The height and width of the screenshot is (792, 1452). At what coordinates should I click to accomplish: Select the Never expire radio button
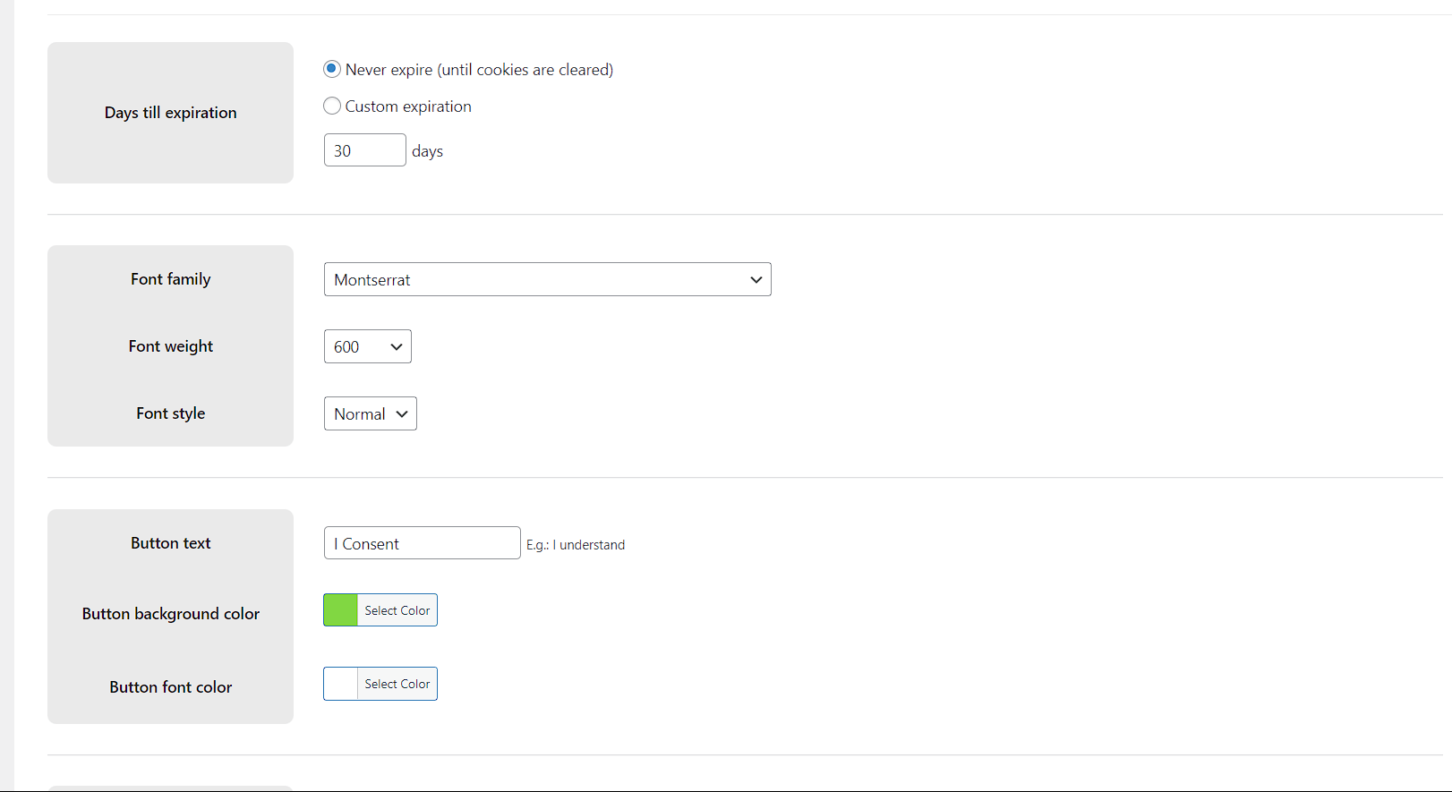pos(332,69)
